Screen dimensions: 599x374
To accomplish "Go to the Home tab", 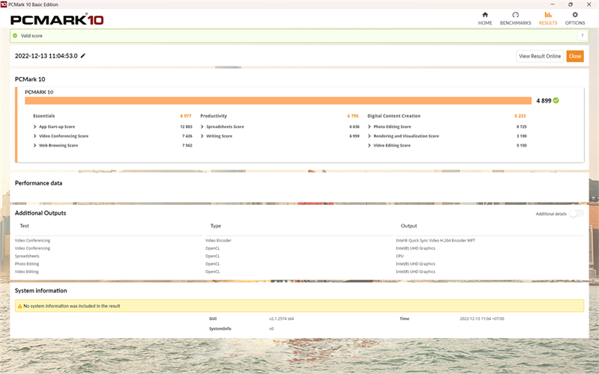I will pyautogui.click(x=484, y=18).
